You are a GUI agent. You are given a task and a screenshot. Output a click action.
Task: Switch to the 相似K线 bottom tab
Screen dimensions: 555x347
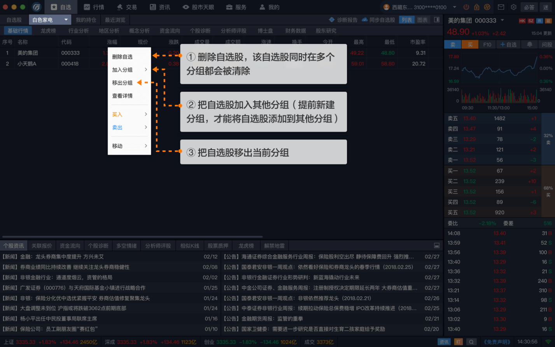[x=189, y=246]
